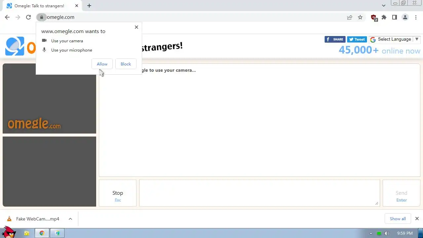Click the lock site info icon
423x238 pixels.
pyautogui.click(x=41, y=17)
